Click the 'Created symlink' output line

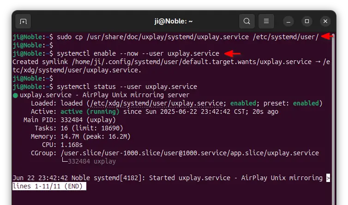pos(171,66)
